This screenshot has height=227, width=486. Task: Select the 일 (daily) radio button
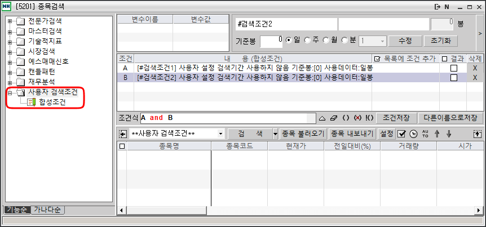289,41
